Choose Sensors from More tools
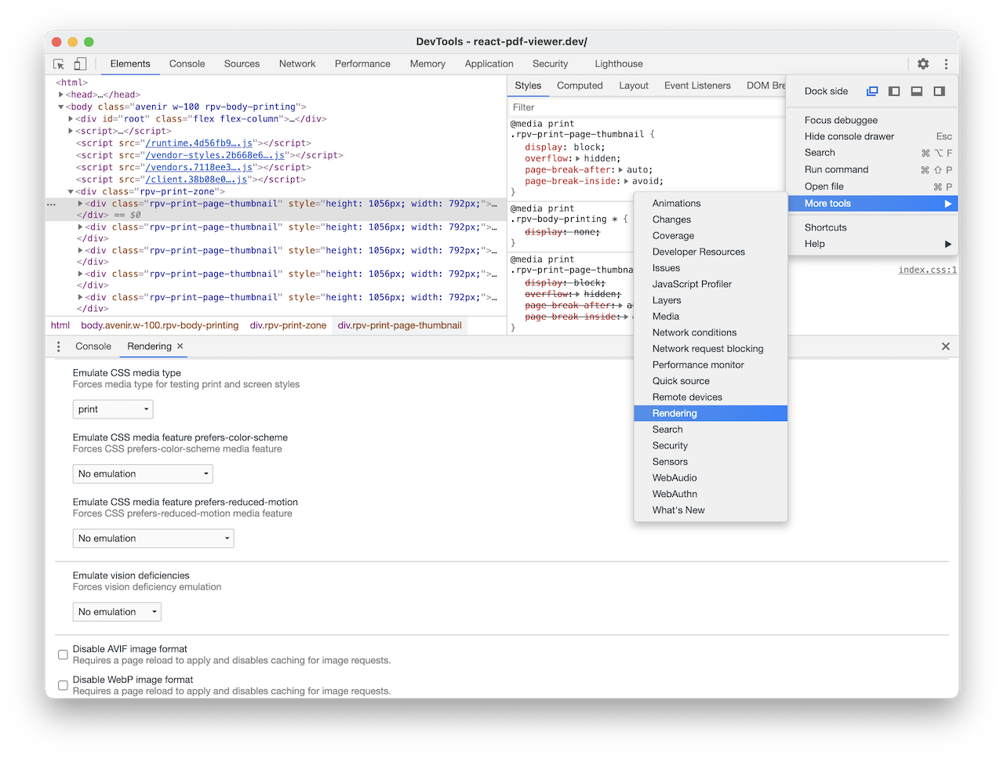Screen dimensions: 1004x758 [711, 462]
